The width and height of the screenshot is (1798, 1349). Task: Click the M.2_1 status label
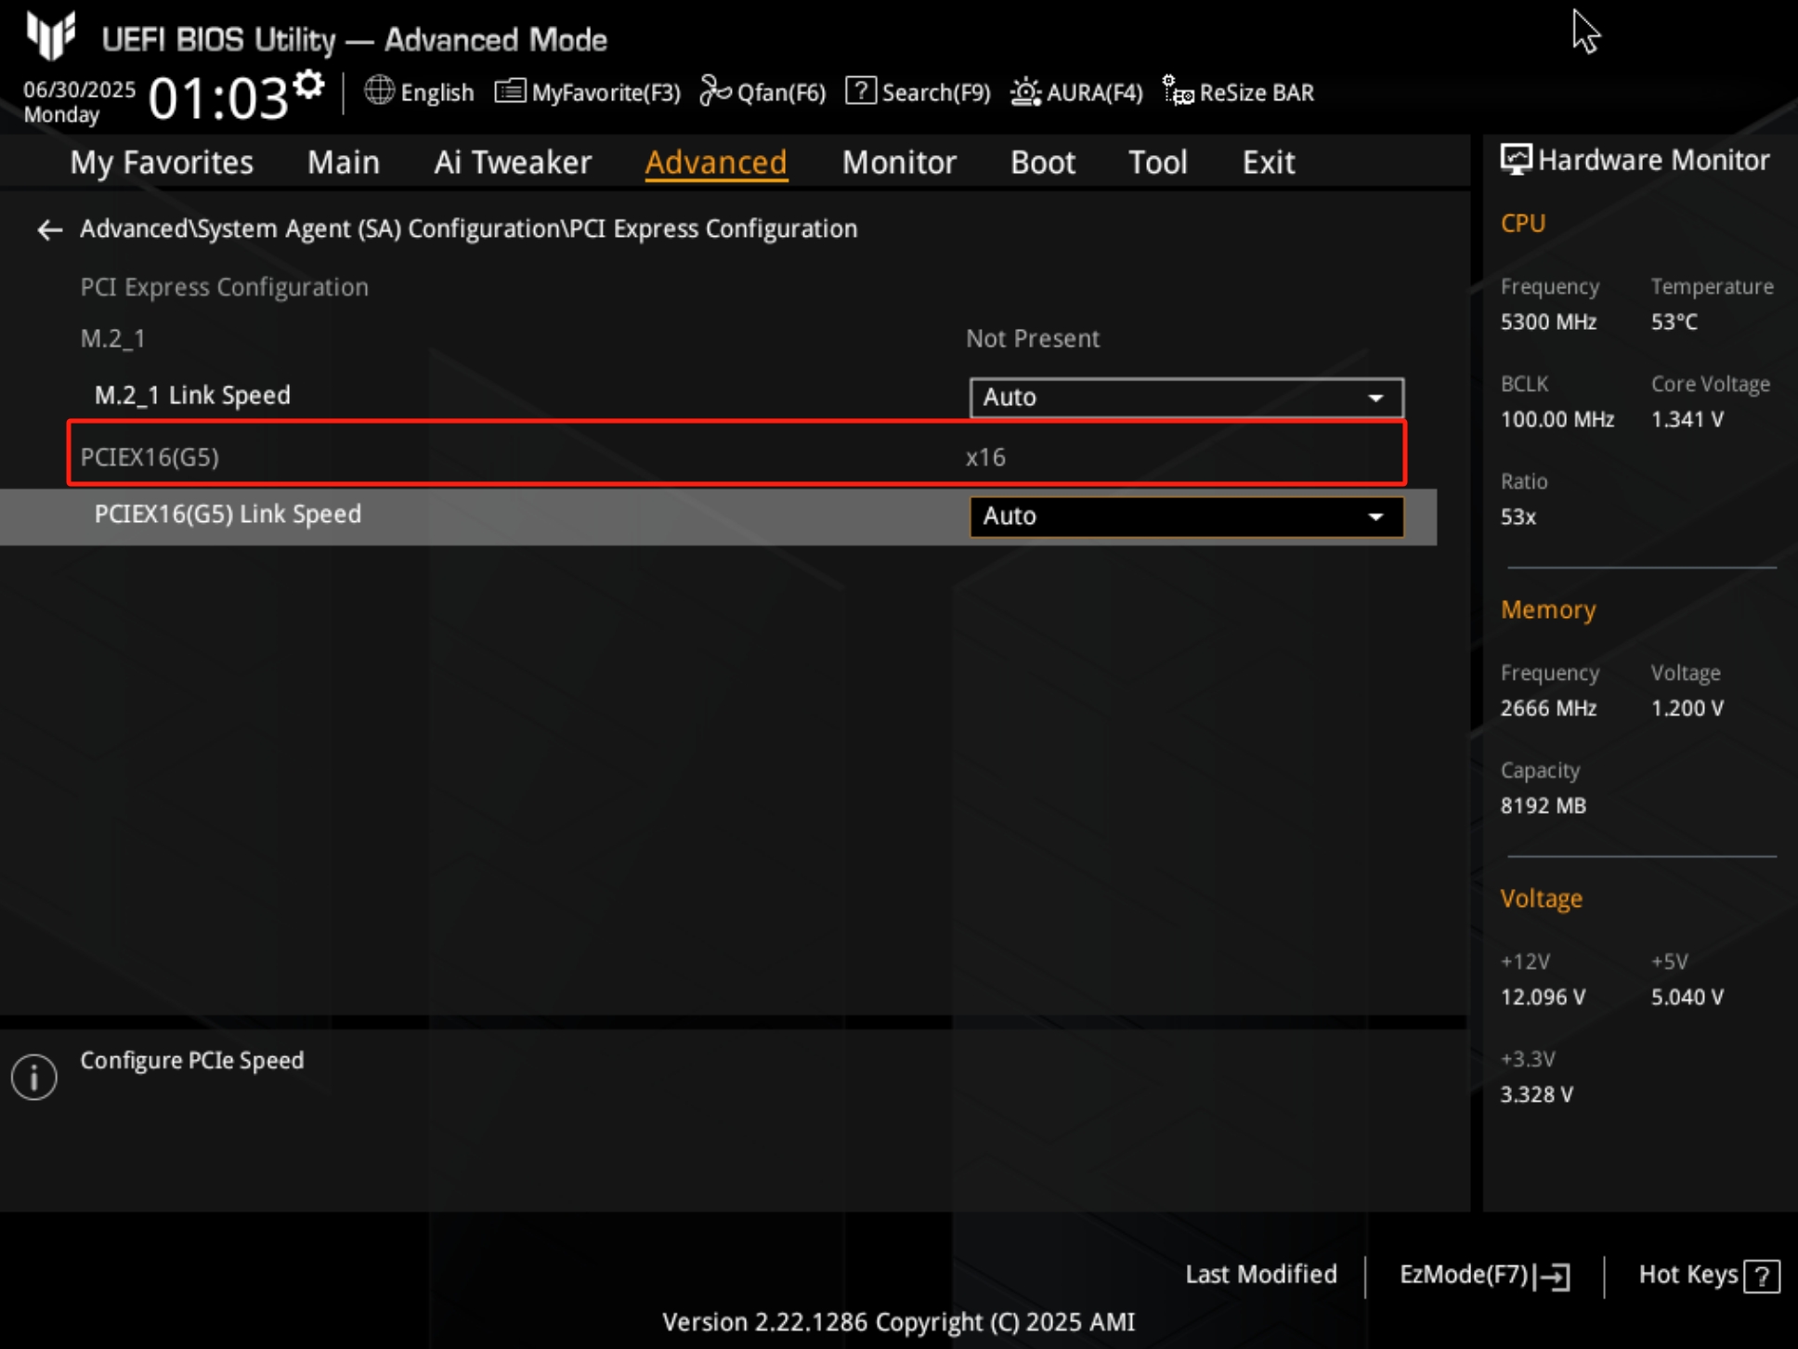(112, 339)
